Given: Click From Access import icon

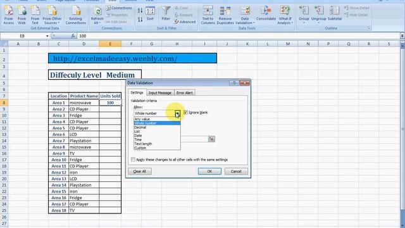Looking at the screenshot, I should click(x=8, y=15).
